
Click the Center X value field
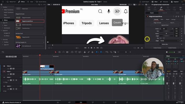point(164,29)
